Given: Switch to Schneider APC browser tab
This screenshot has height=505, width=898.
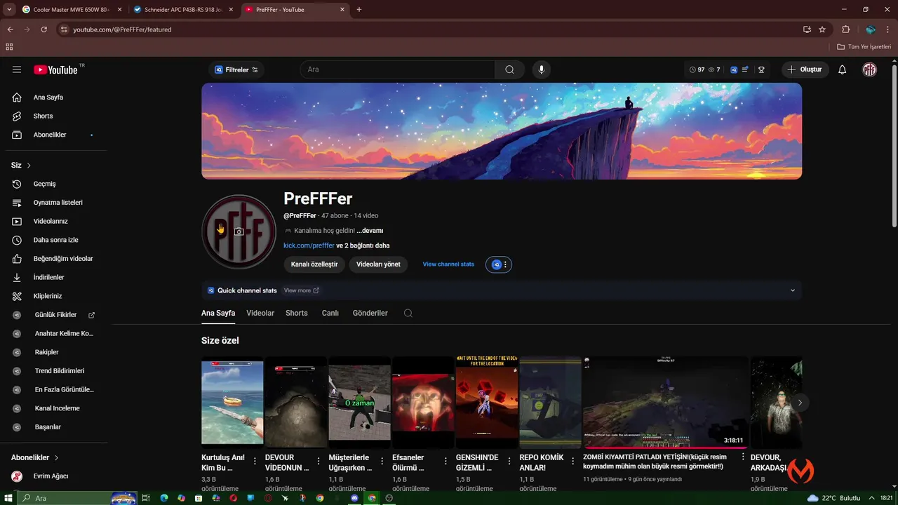Looking at the screenshot, I should coord(183,10).
